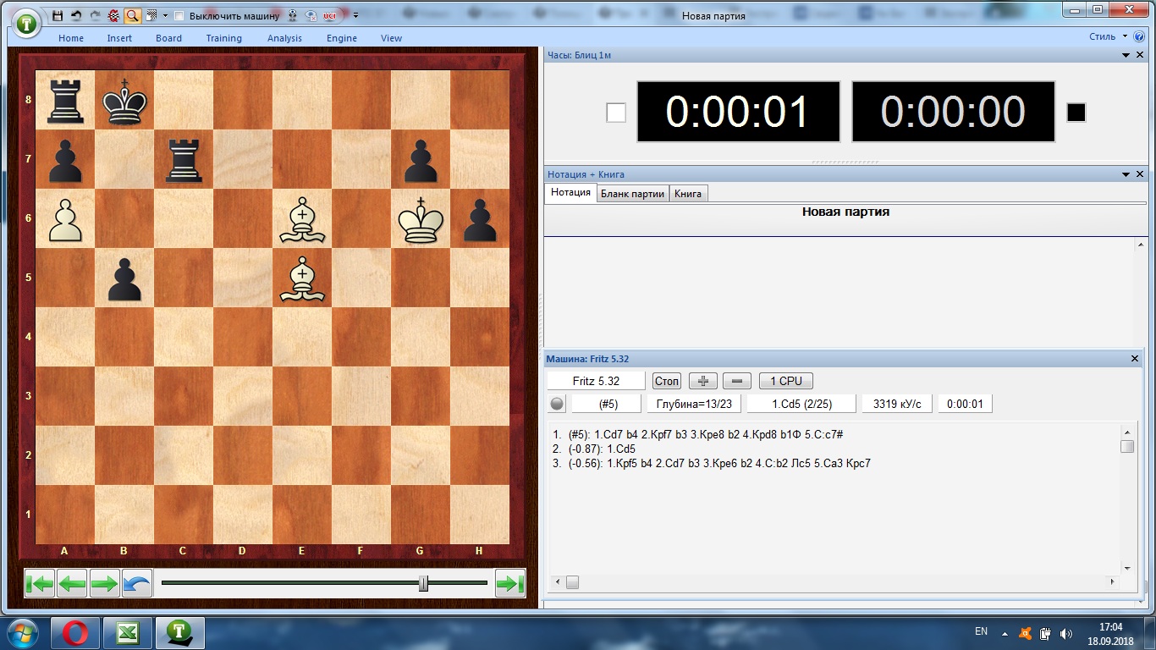
Task: Click the white bishop on e6
Action: point(302,218)
